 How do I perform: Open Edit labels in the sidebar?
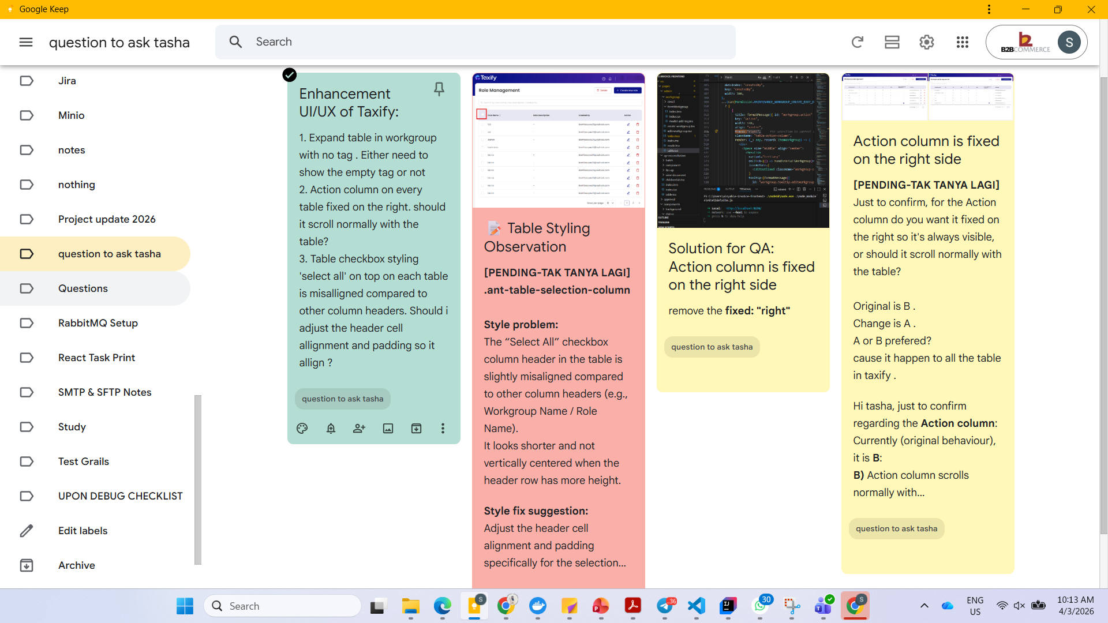(x=83, y=530)
